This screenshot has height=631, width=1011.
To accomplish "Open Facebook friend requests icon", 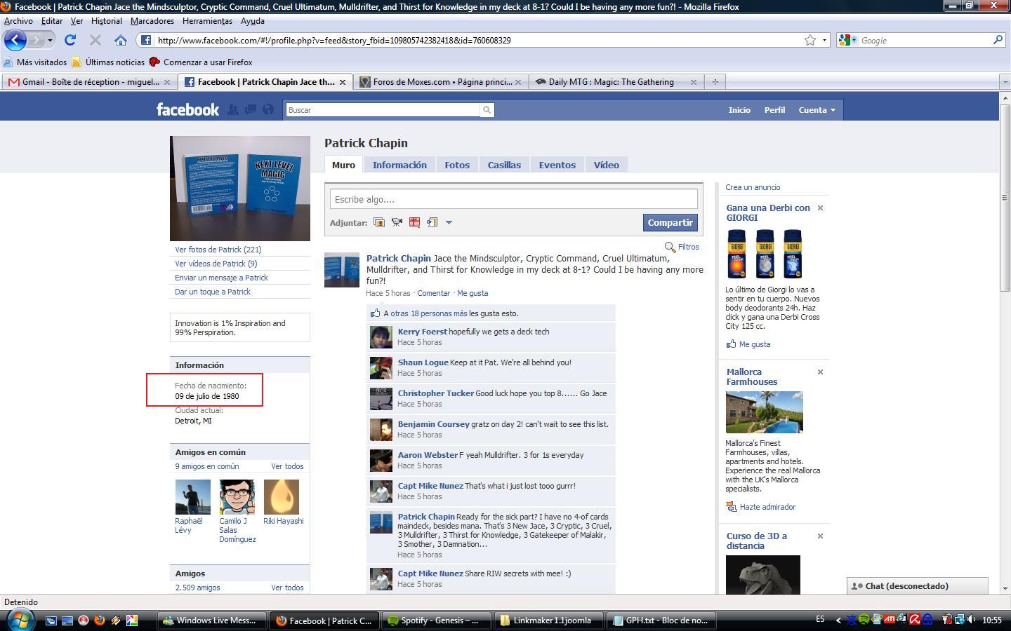I will click(x=232, y=109).
